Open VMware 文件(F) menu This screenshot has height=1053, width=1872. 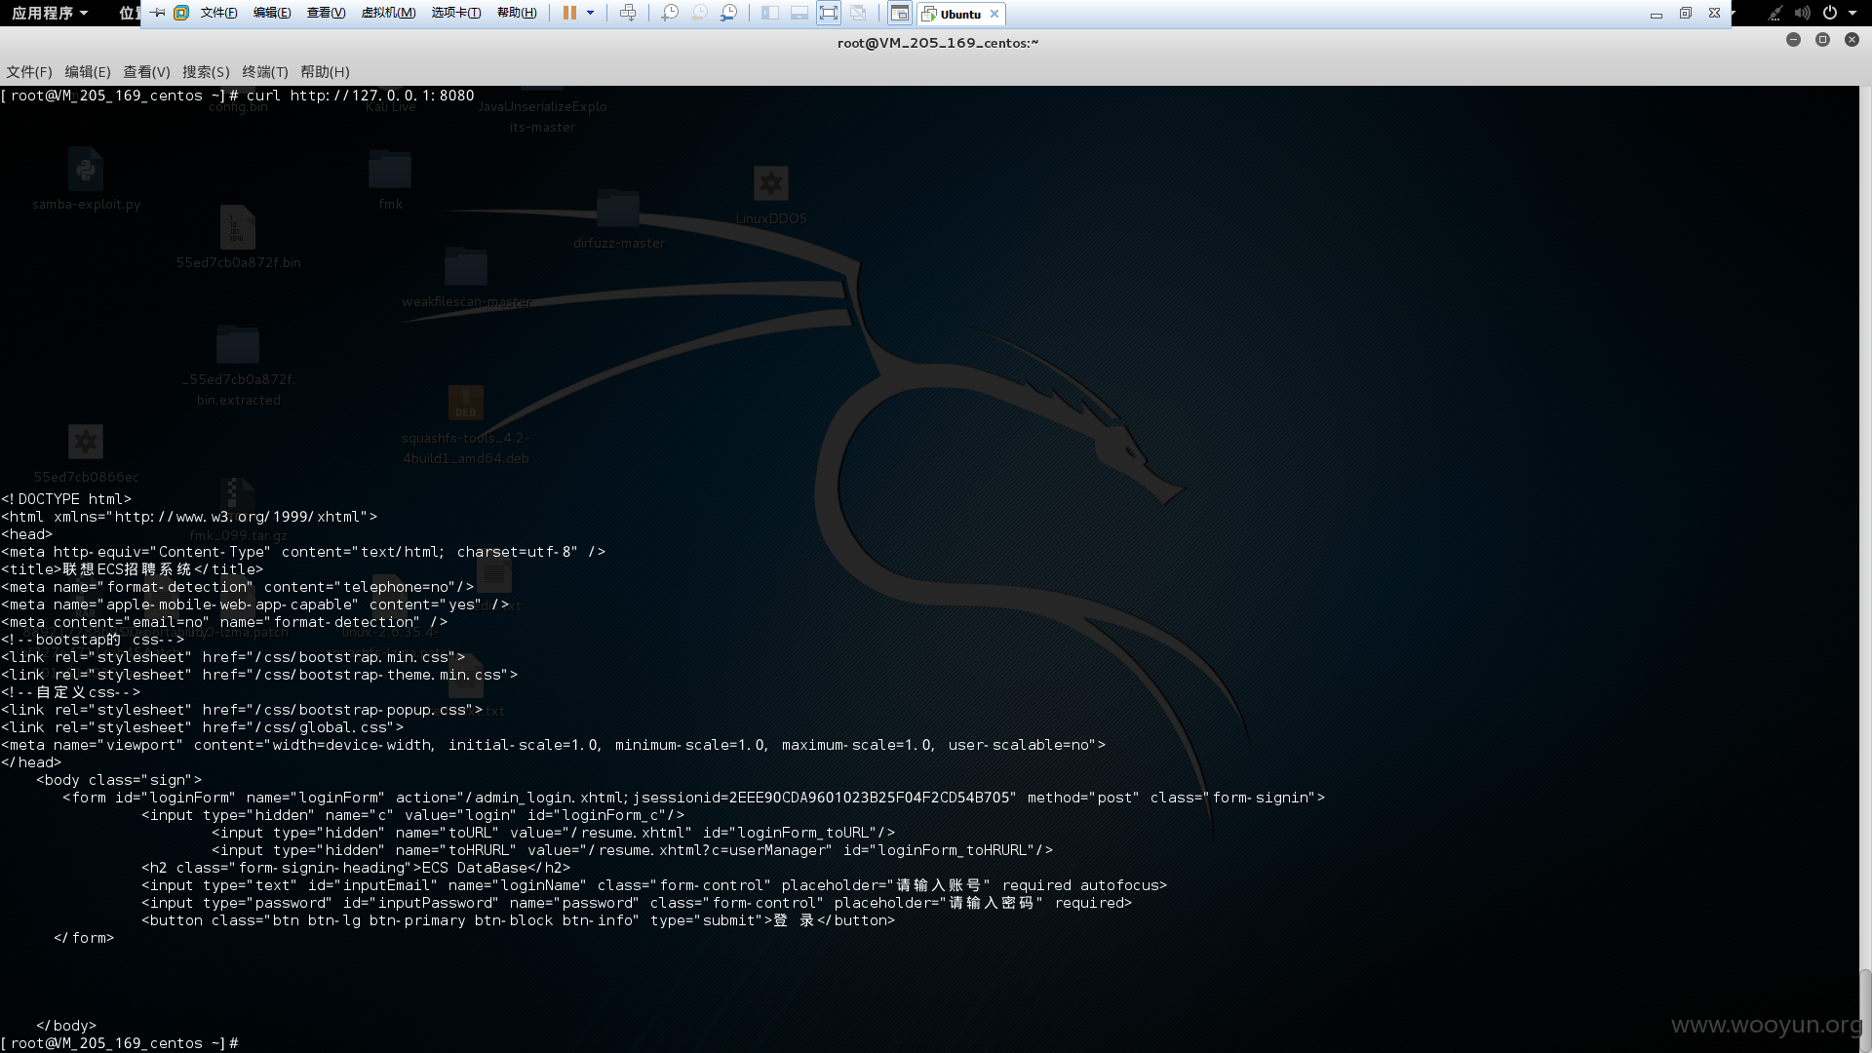pyautogui.click(x=218, y=13)
